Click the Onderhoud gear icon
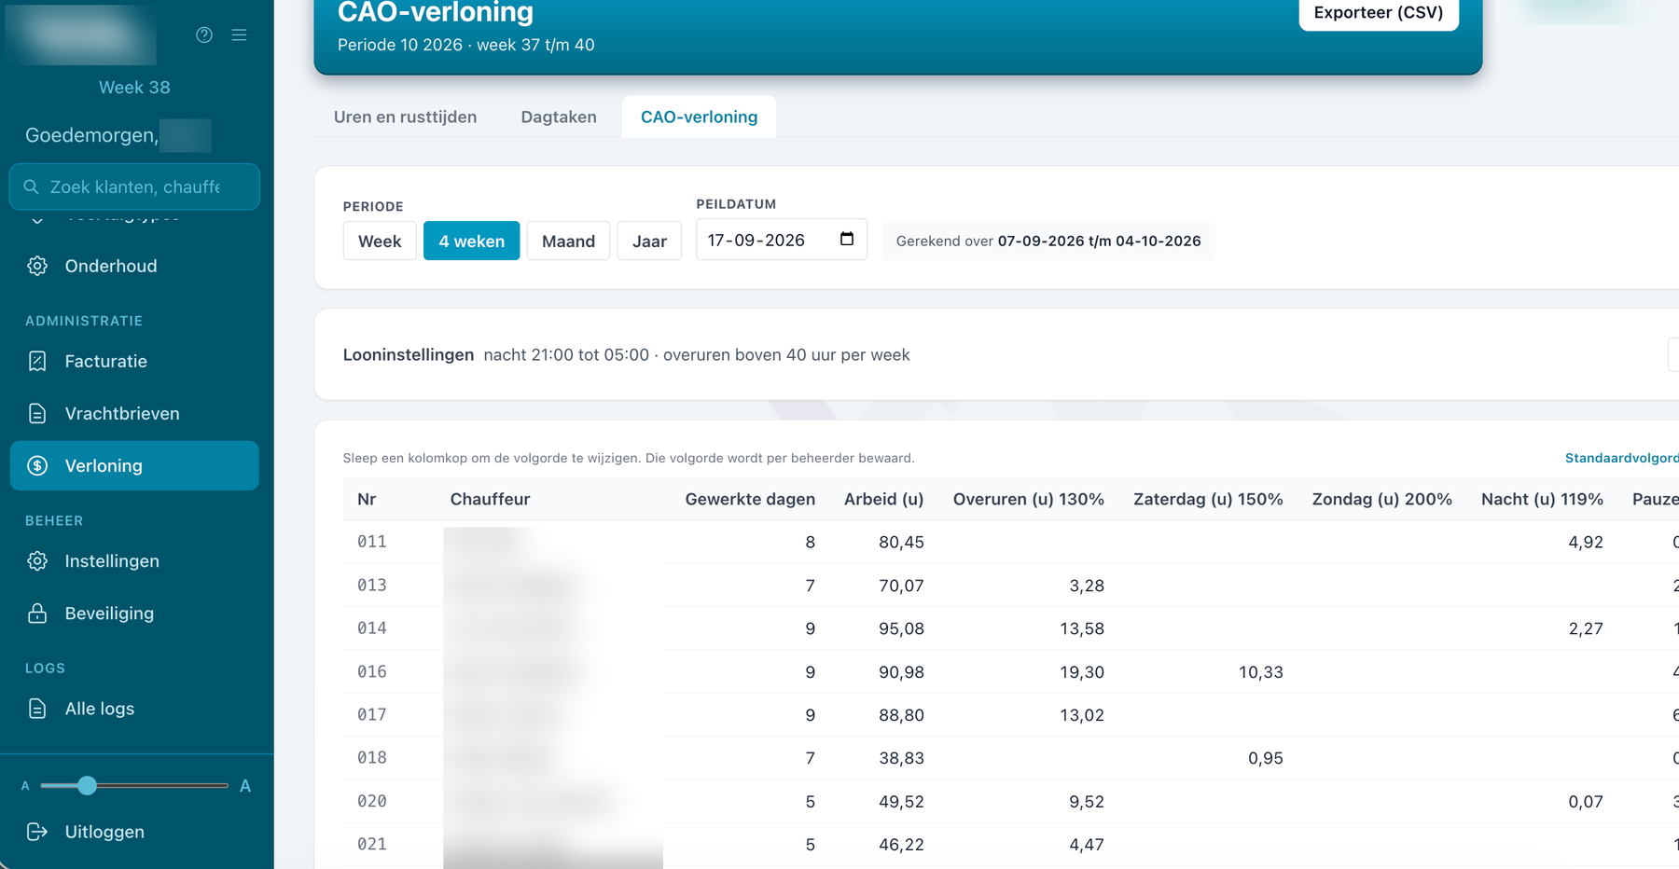The image size is (1679, 869). pyautogui.click(x=37, y=266)
